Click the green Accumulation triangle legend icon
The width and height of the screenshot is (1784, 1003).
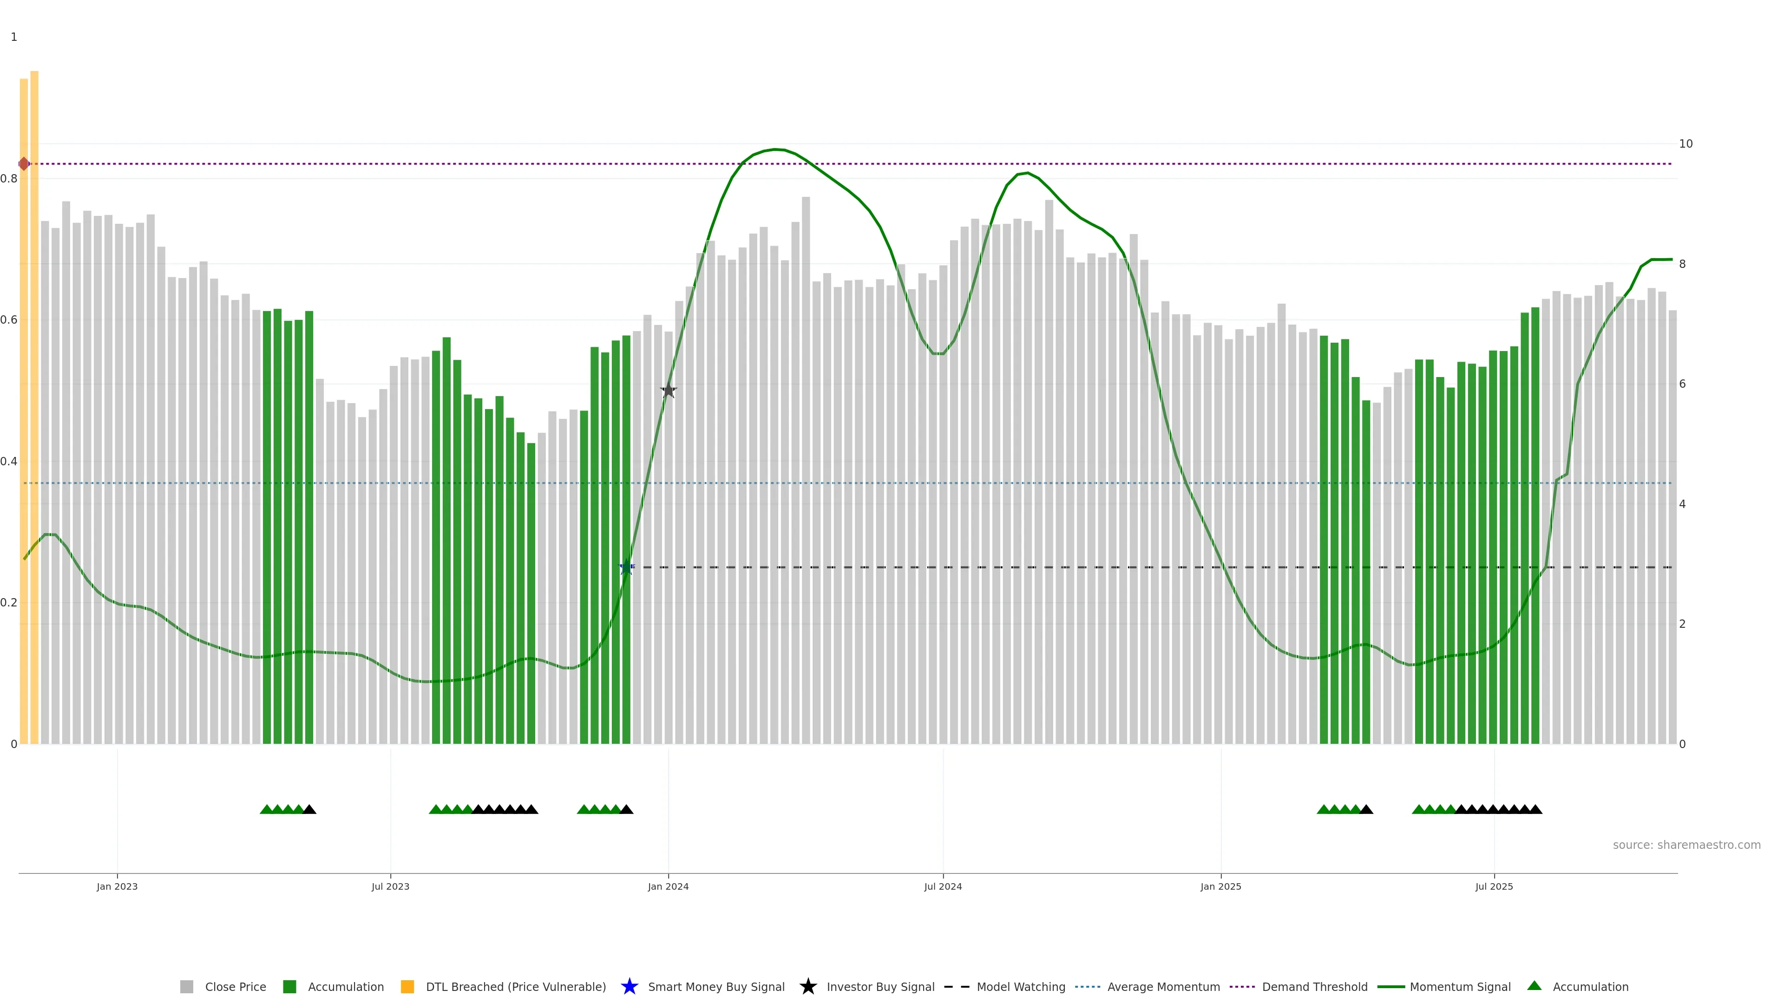(x=1534, y=986)
